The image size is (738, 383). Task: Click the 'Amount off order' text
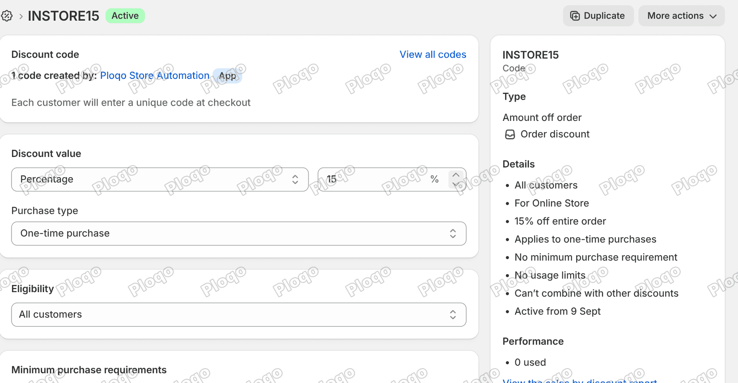(x=542, y=118)
